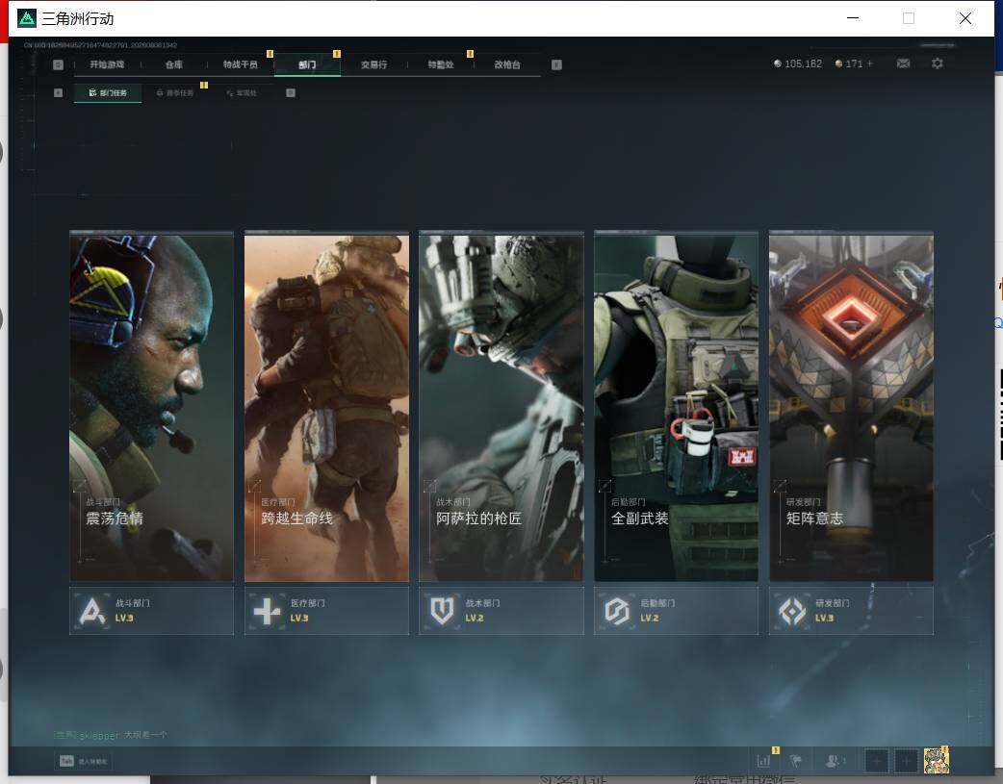
Task: Select the 部门 tab
Action: [x=307, y=64]
